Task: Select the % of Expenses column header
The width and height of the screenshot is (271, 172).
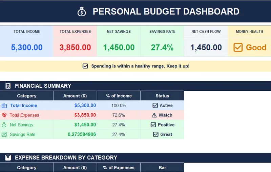Action: click(x=119, y=168)
